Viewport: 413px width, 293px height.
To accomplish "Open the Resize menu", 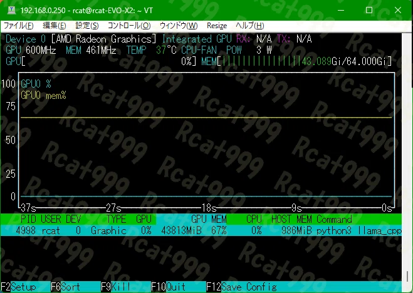I will click(217, 26).
